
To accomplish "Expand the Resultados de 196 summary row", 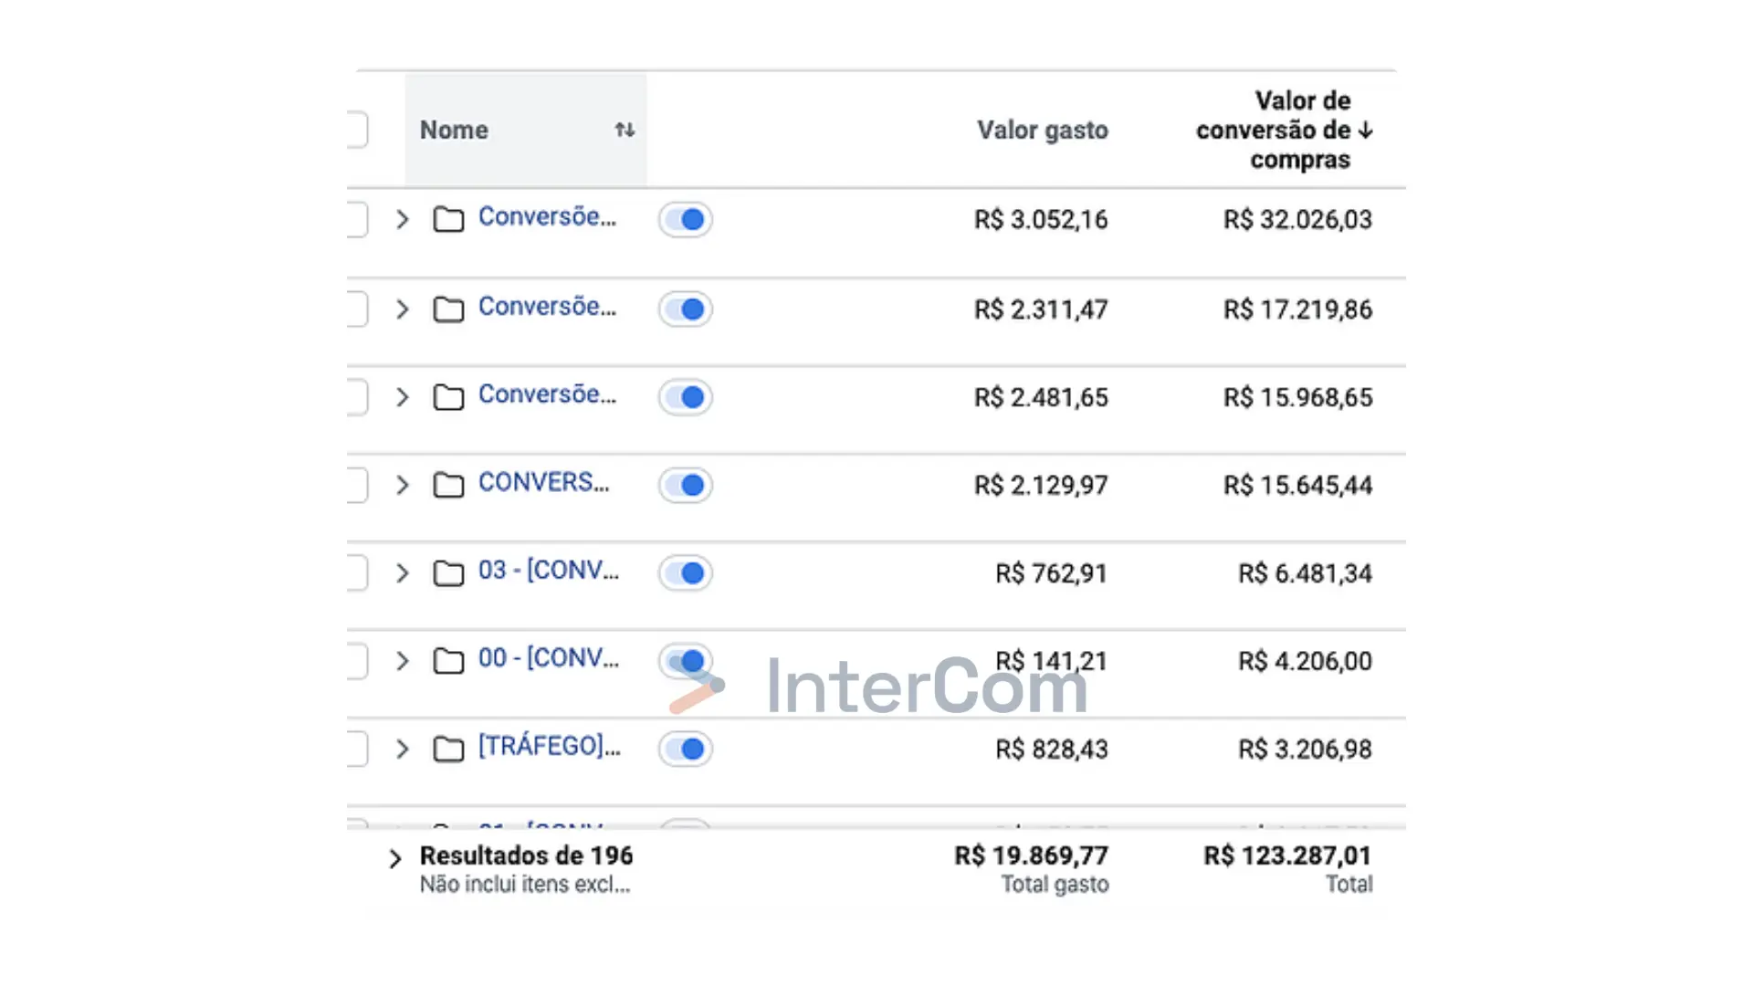I will [394, 859].
